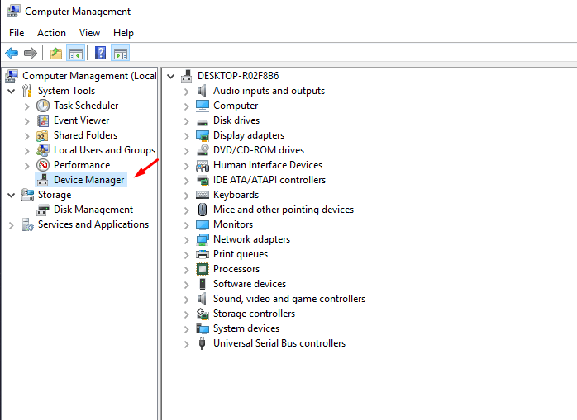Toggle the Show/Hide Action Pane icon
The image size is (577, 420).
tap(121, 54)
